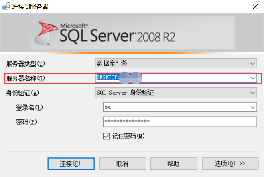The image size is (264, 177).
Task: Open the 身份验证 dropdown
Action: 176,93
